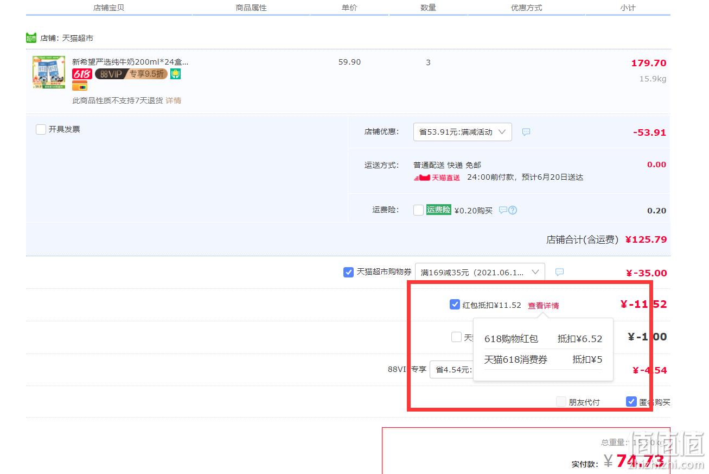The image size is (709, 474).
Task: Click the green guarantee icon beside 88VIP badge
Action: [x=175, y=74]
